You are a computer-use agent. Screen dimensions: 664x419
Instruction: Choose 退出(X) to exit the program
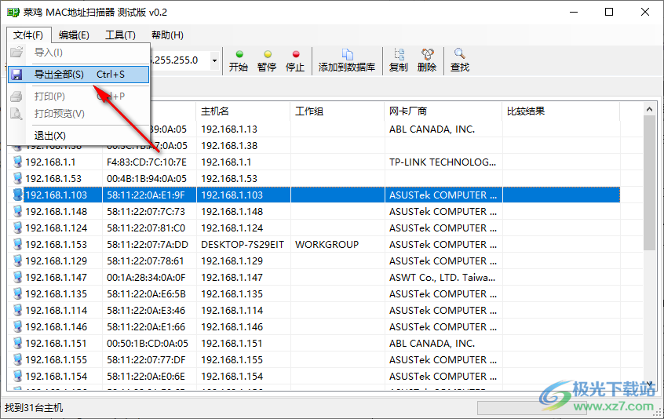point(50,136)
